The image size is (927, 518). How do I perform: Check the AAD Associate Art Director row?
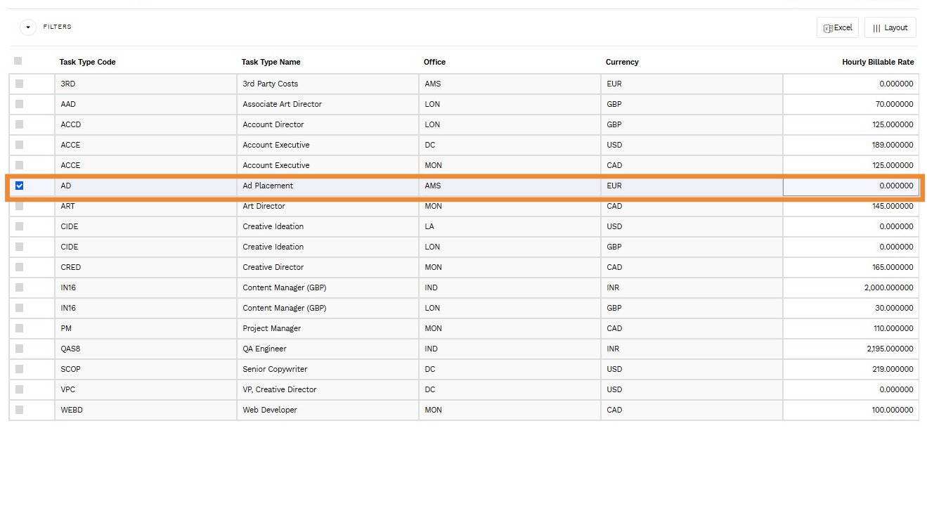(x=19, y=104)
